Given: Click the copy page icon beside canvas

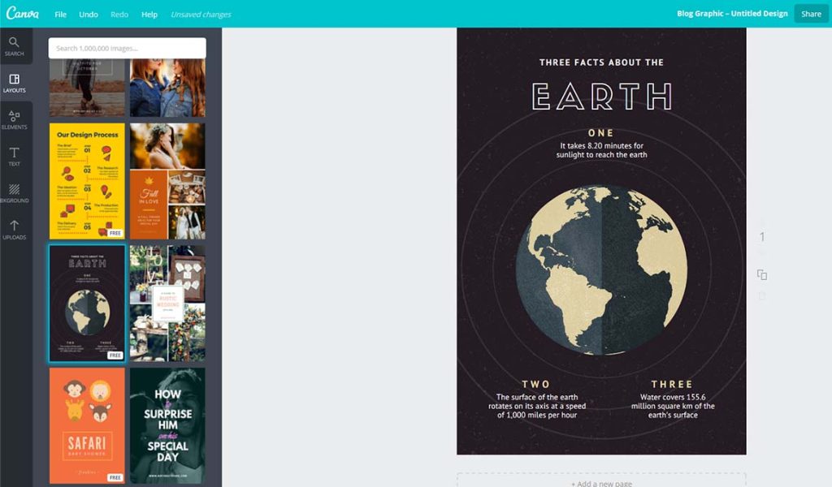Looking at the screenshot, I should [x=762, y=274].
